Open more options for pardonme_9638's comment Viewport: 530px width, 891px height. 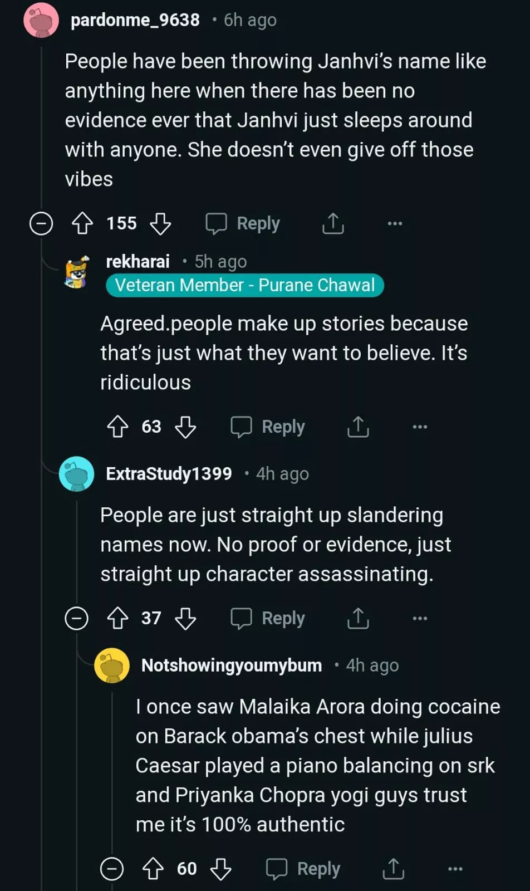pos(395,223)
